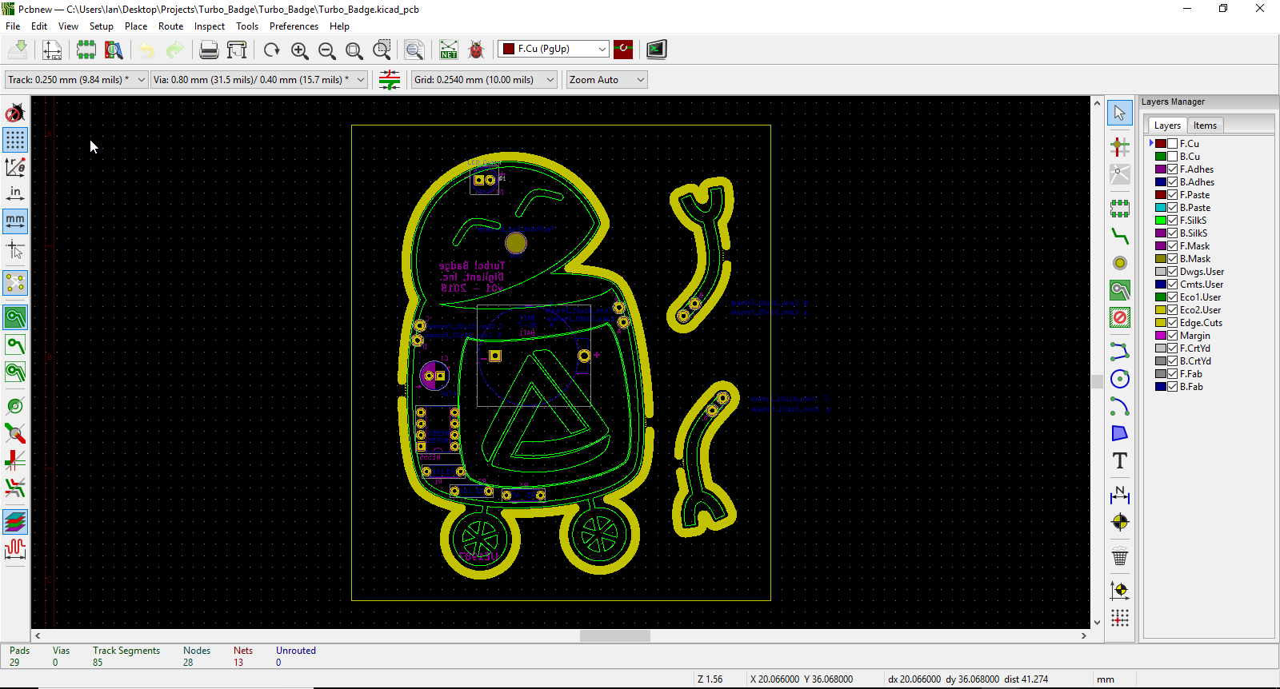Switch units to inches

coord(15,193)
